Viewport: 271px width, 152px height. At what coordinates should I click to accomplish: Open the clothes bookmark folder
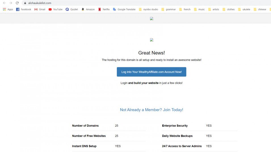coord(228,9)
